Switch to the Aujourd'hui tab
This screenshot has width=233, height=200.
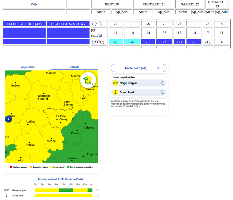click(x=28, y=67)
